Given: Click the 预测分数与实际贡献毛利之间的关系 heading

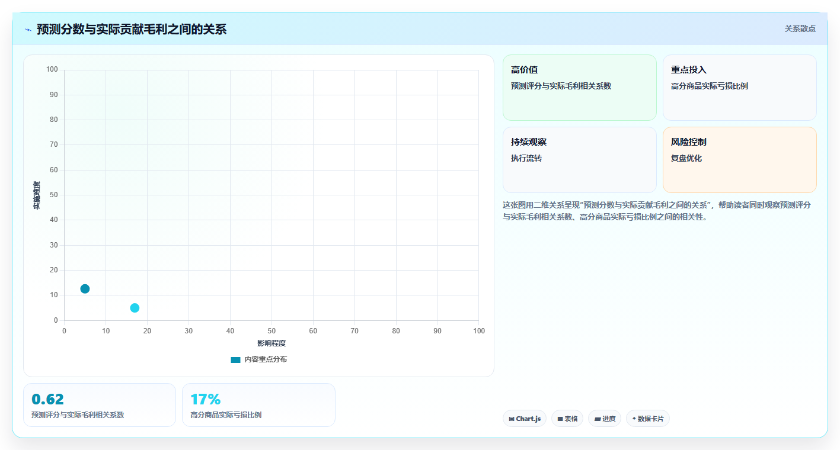Looking at the screenshot, I should coord(132,29).
